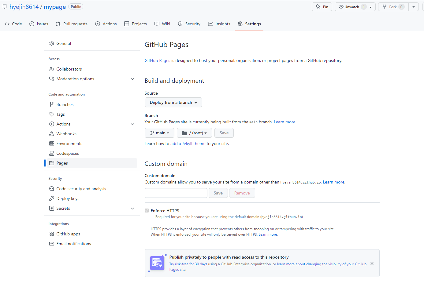Open the mypage repository link
The height and width of the screenshot is (287, 424).
[x=55, y=7]
